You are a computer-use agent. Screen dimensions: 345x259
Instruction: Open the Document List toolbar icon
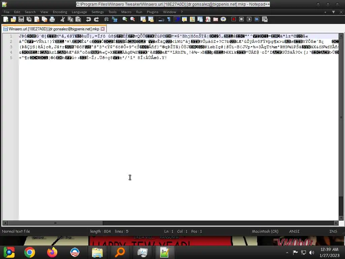(x=200, y=19)
